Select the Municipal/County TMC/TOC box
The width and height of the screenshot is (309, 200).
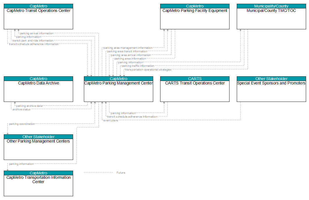(x=271, y=17)
